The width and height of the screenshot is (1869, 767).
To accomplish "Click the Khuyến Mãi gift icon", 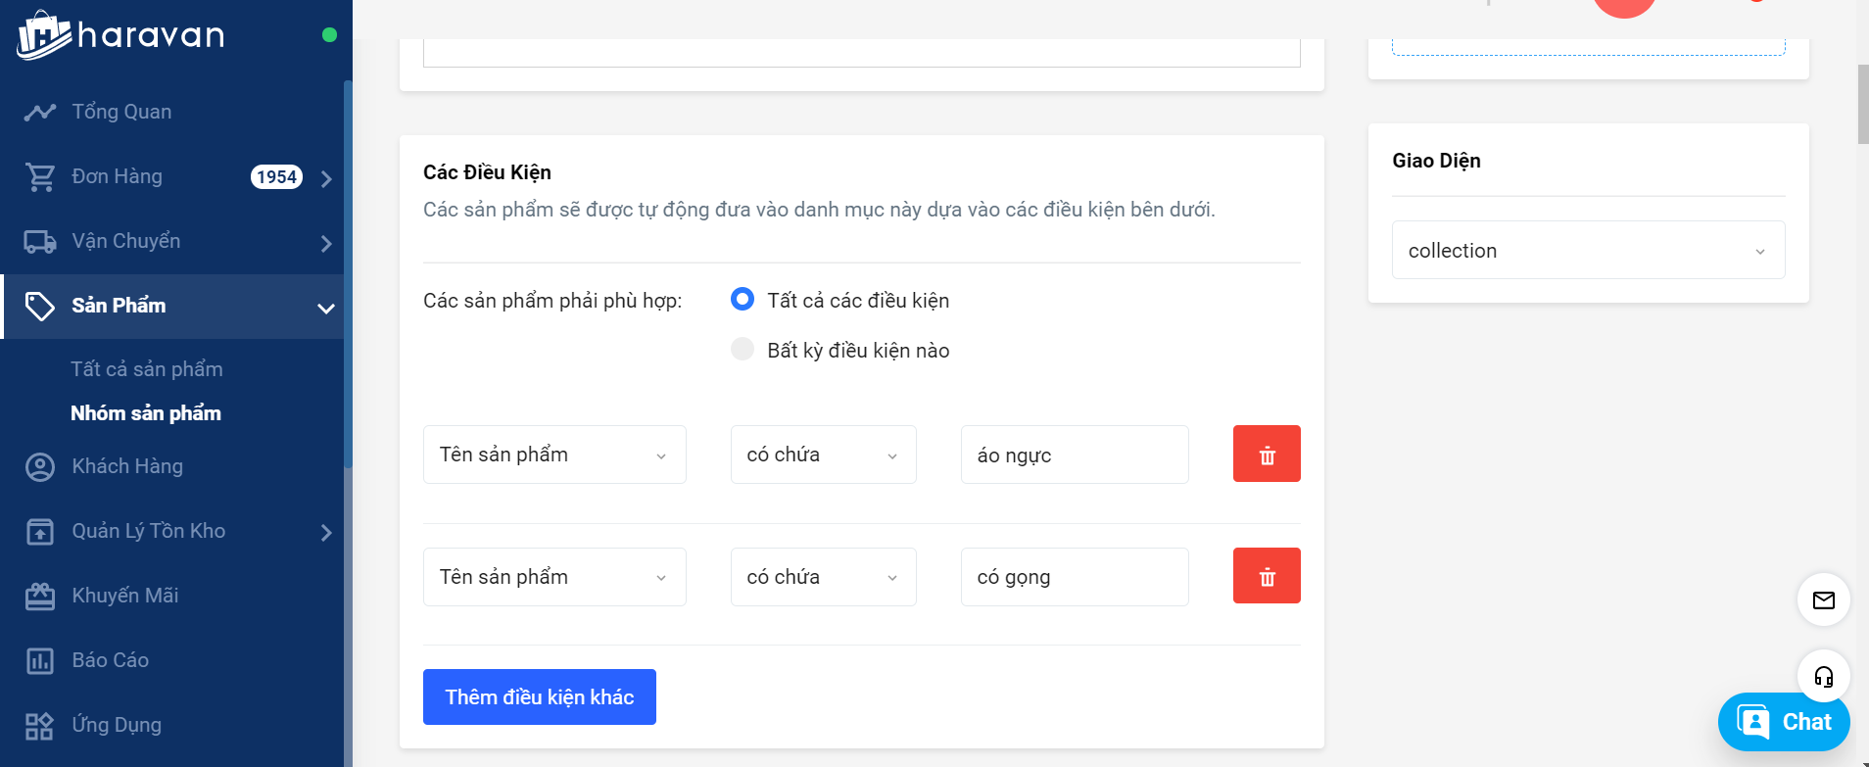I will (40, 597).
